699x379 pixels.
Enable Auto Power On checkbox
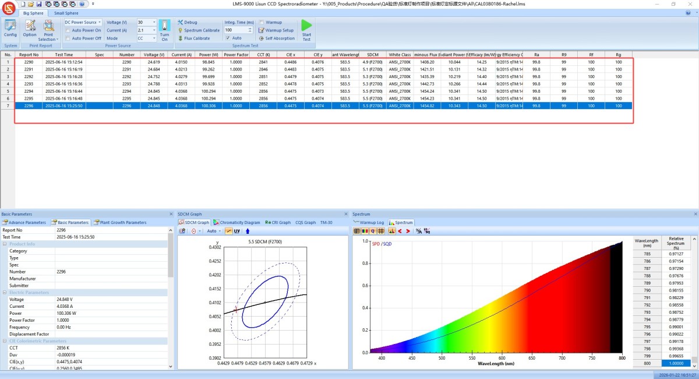(68, 30)
